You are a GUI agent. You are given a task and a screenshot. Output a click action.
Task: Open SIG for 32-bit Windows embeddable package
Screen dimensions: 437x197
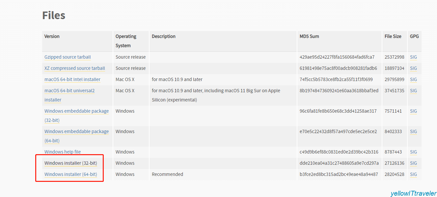(x=413, y=111)
